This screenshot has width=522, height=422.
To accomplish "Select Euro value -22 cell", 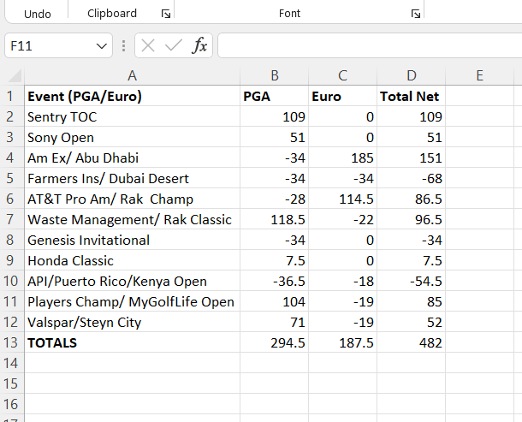I will (342, 219).
